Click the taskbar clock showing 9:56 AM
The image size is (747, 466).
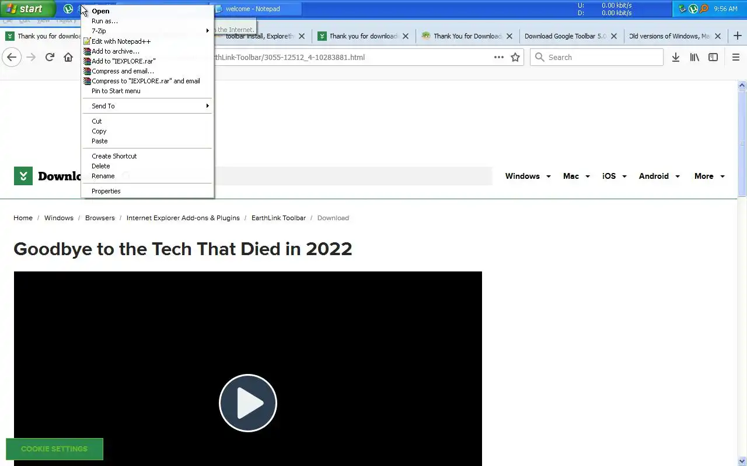[x=725, y=9]
